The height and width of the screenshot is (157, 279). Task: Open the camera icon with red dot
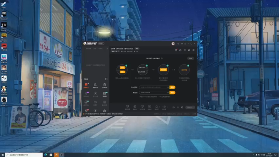pyautogui.click(x=176, y=50)
